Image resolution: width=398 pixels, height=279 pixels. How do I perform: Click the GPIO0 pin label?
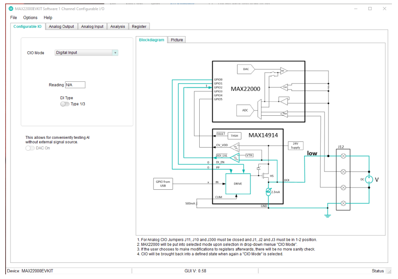tap(218, 80)
